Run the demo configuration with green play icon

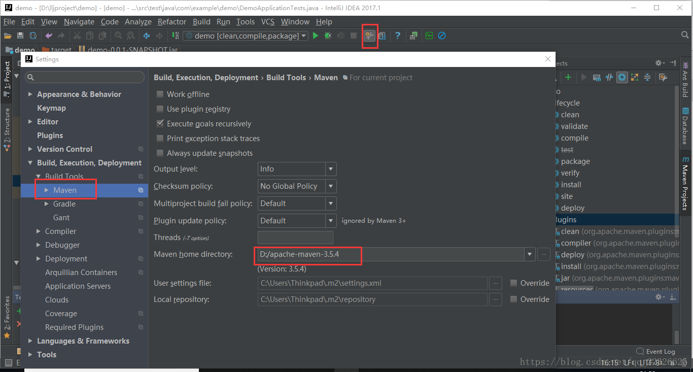316,36
